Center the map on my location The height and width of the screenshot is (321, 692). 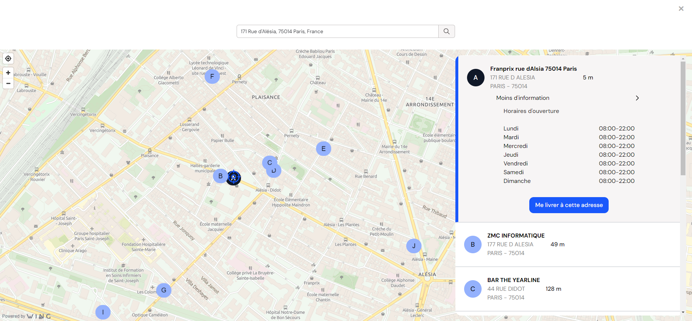click(x=8, y=58)
